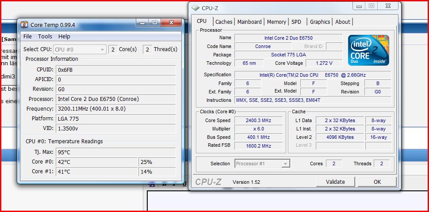Image resolution: width=429 pixels, height=212 pixels.
Task: Click the Package value Socket 775 LGA
Action: coord(288,55)
